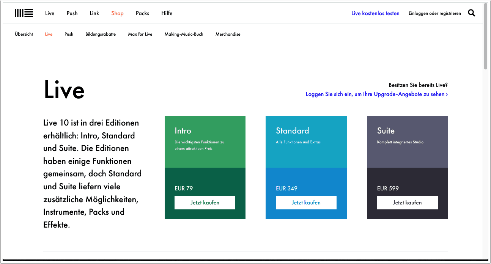491x264 pixels.
Task: Open the Max for Live tab
Action: pos(140,34)
